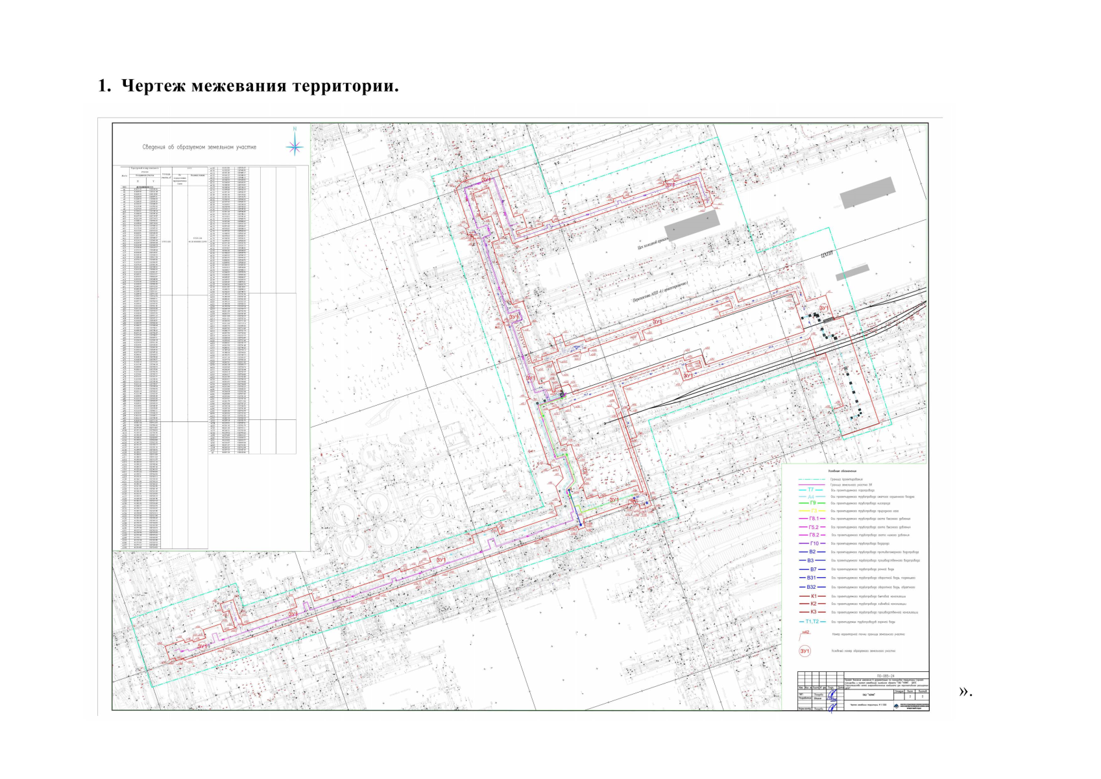Click the н42 point marker in the legend
This screenshot has width=1101, height=779.
click(805, 633)
